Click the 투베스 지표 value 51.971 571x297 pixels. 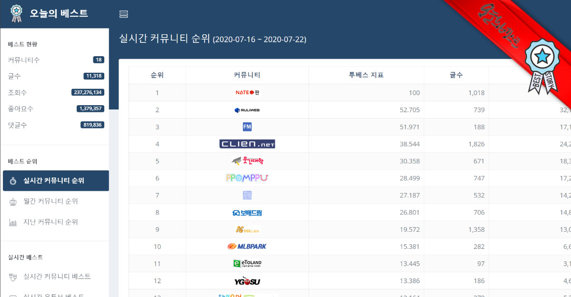tap(410, 127)
